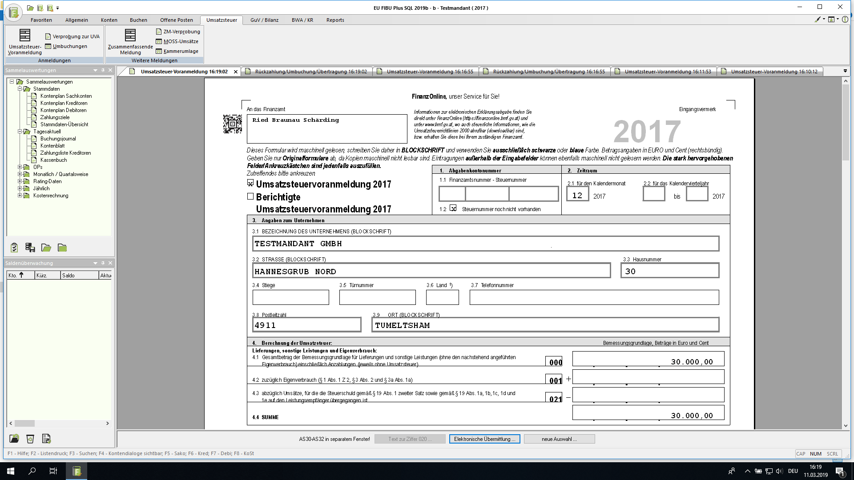
Task: Expand the OPs tree folder
Action: [20, 167]
